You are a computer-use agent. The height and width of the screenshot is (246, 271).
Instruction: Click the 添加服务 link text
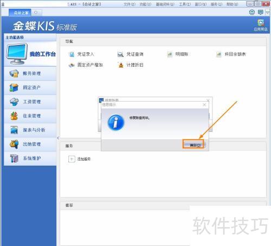[84, 159]
